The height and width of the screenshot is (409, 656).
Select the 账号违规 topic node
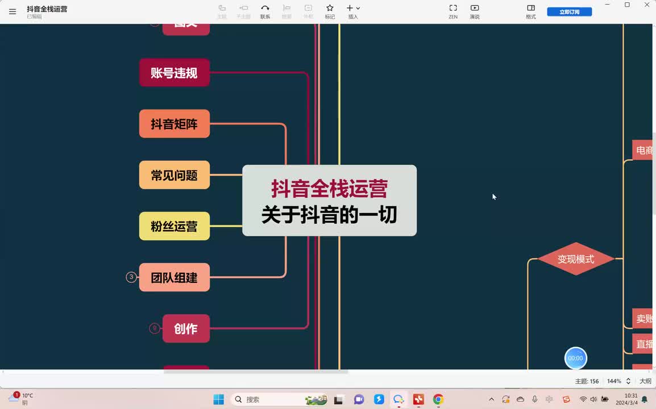175,73
